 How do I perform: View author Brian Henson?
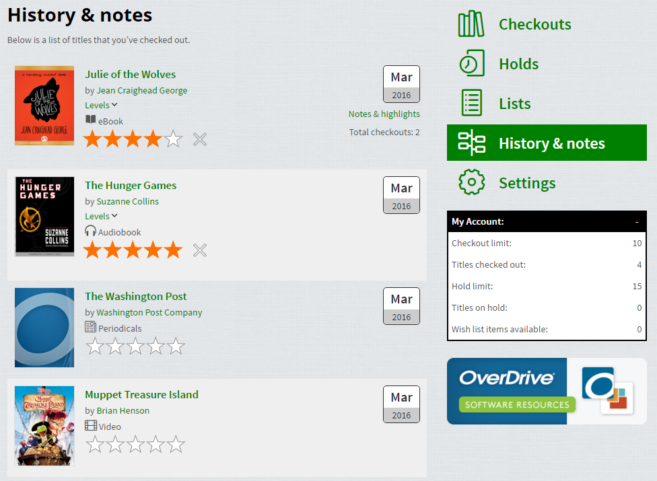pyautogui.click(x=123, y=410)
